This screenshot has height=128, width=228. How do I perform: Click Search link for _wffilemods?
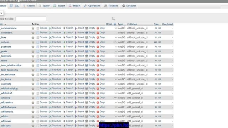pos(70,112)
